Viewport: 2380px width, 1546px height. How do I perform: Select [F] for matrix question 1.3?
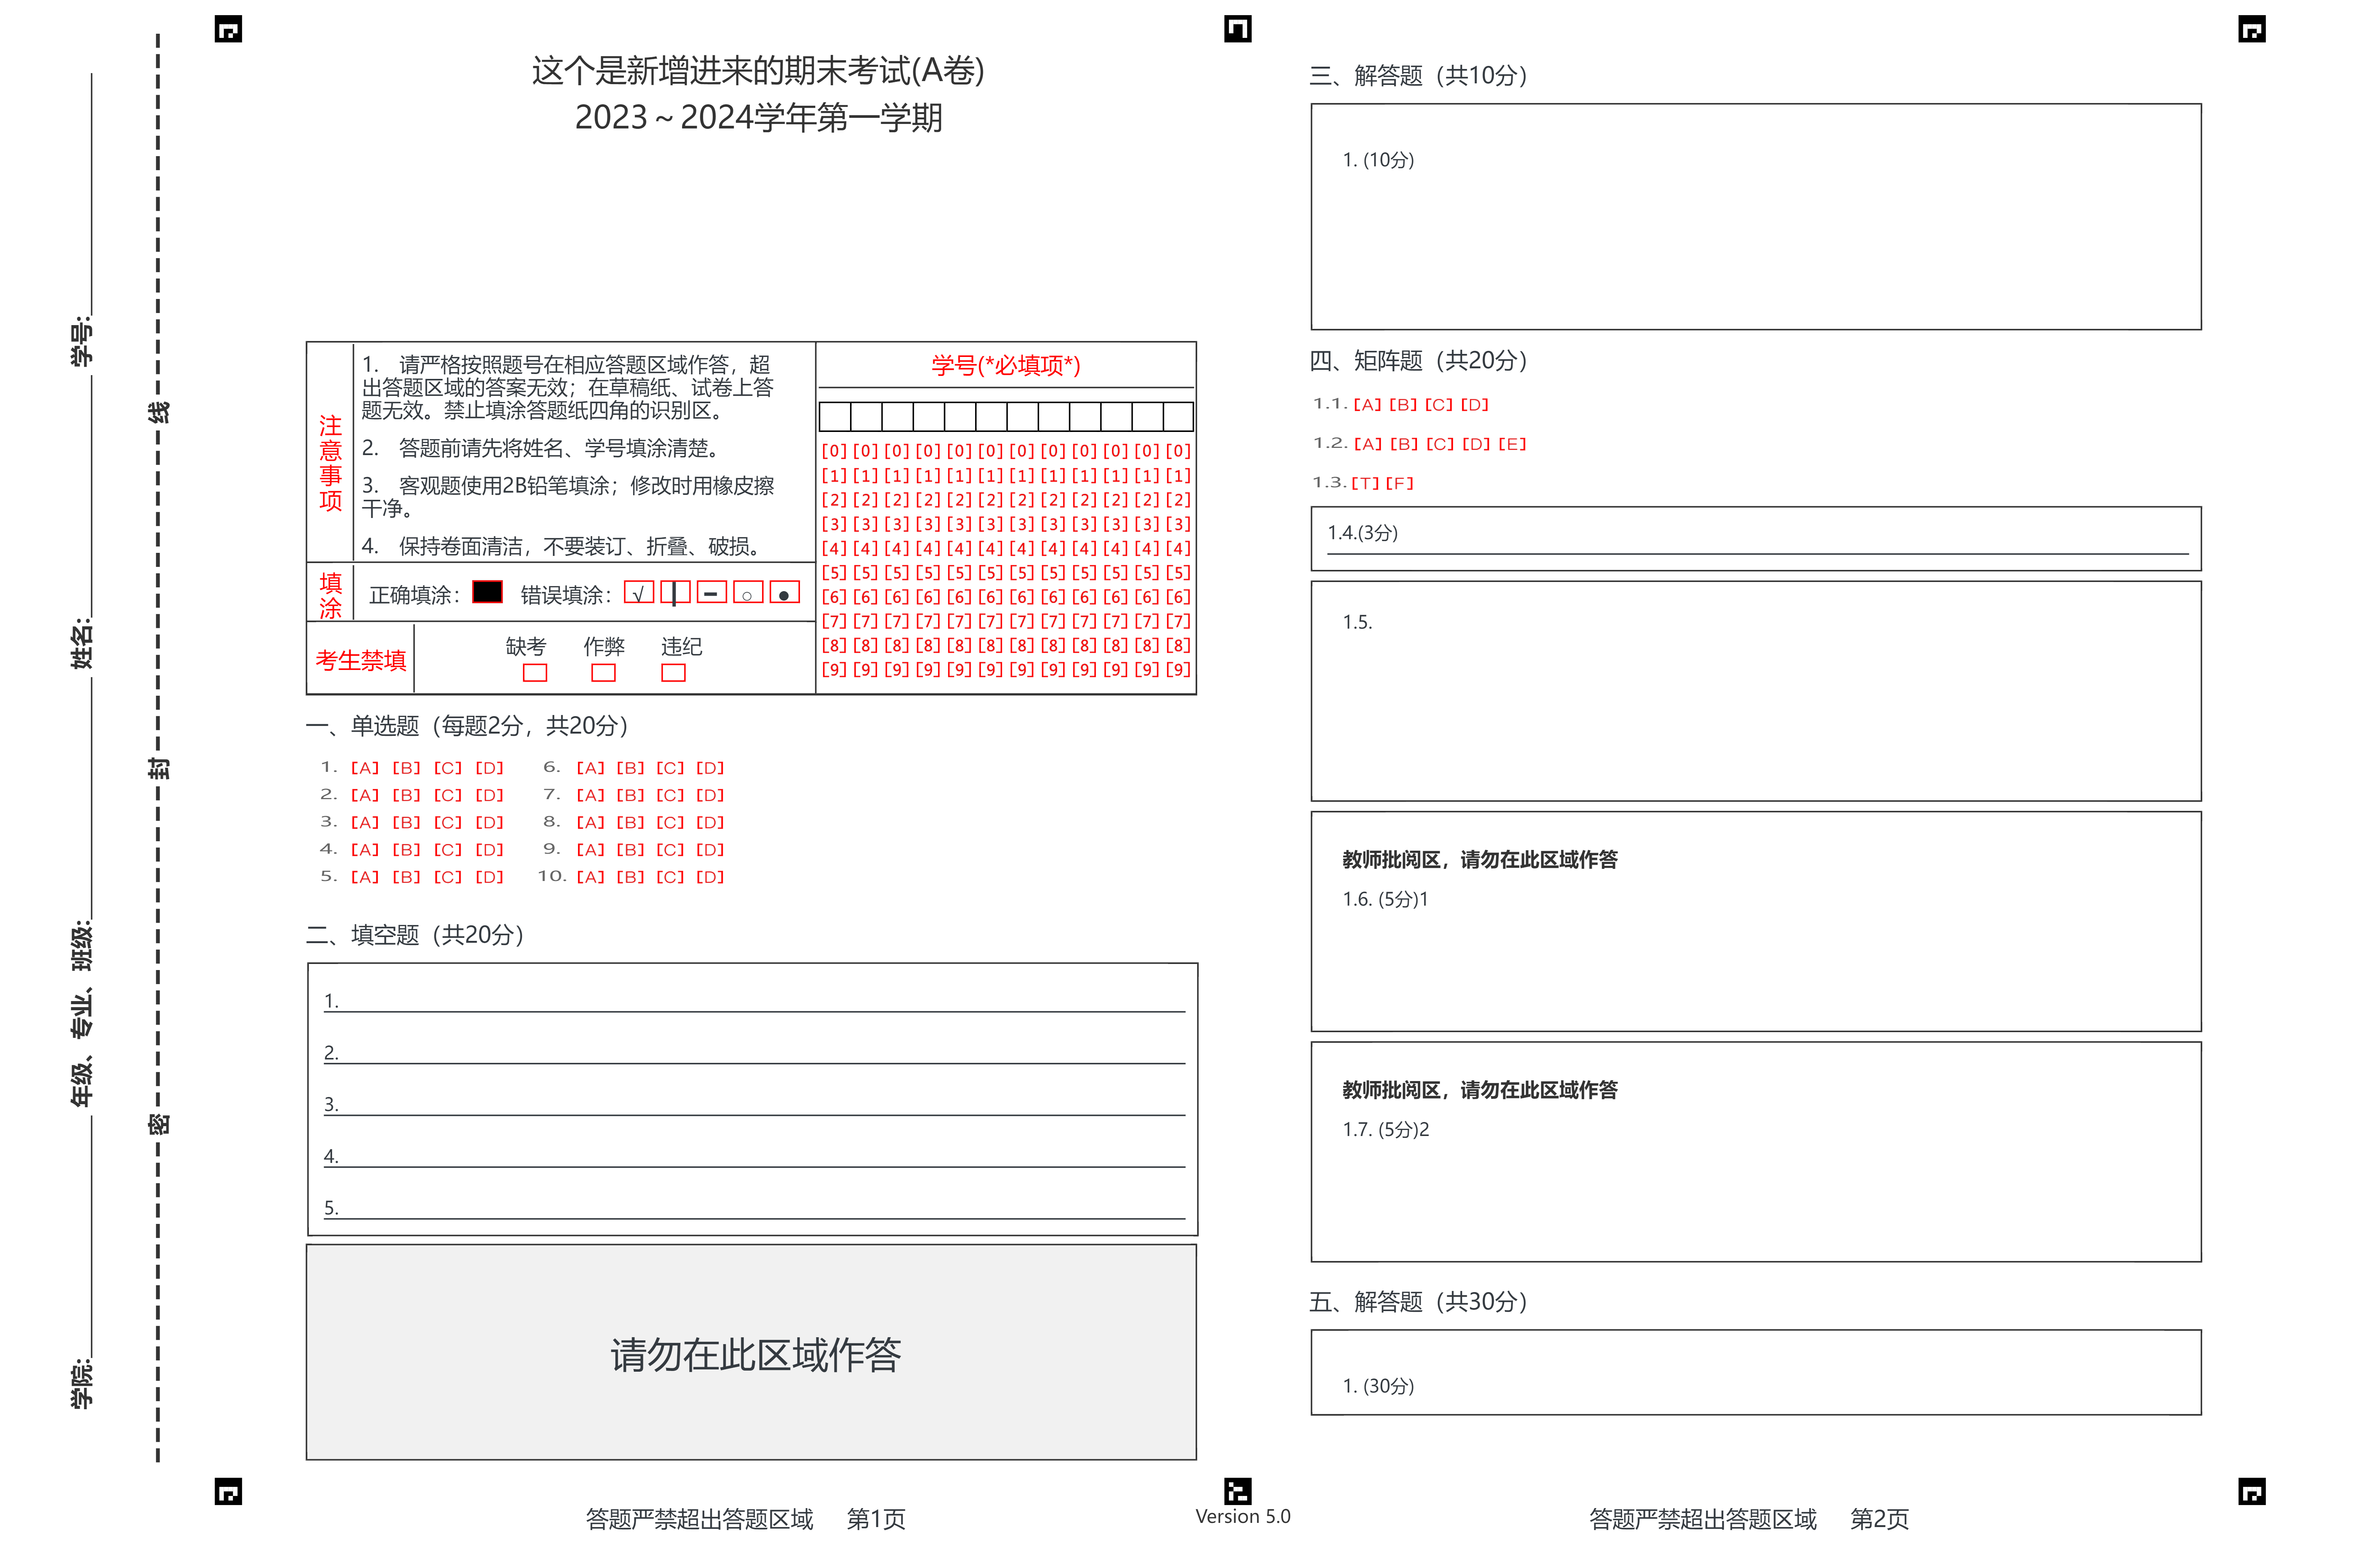tap(1400, 483)
